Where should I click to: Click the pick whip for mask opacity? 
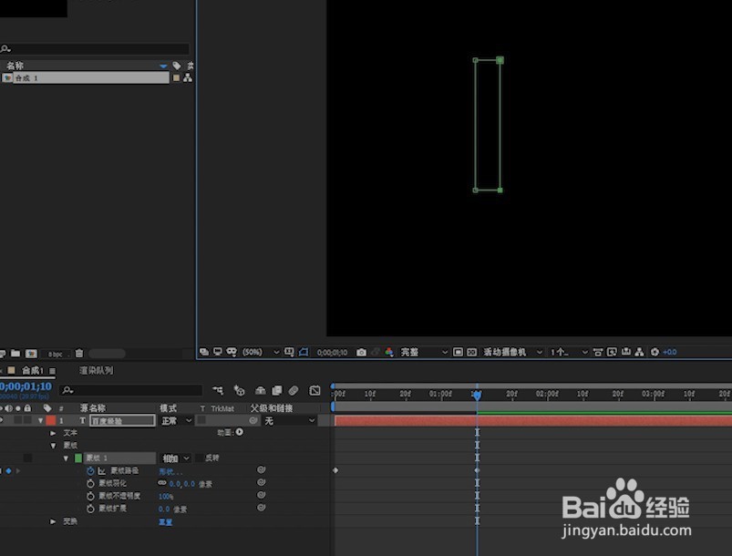pyautogui.click(x=261, y=495)
